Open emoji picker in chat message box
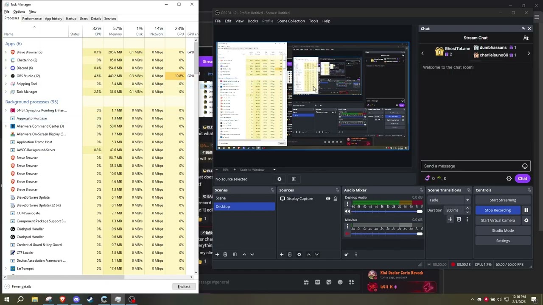543x305 pixels. point(525,166)
